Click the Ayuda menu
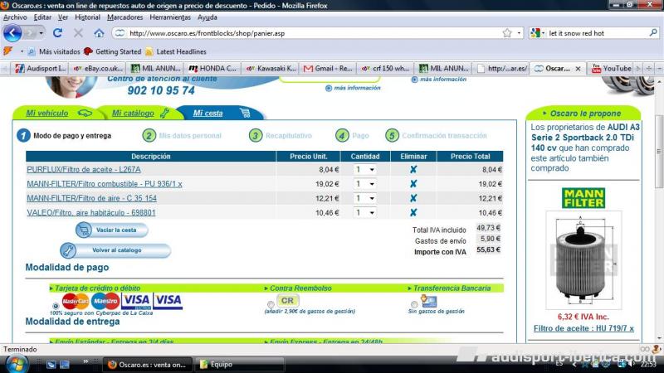 click(x=207, y=17)
